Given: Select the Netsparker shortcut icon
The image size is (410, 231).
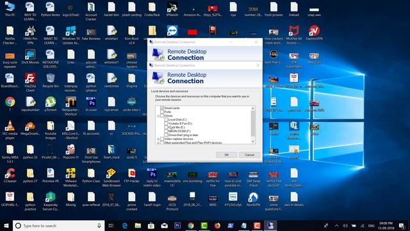Looking at the screenshot, I should pyautogui.click(x=70, y=106).
